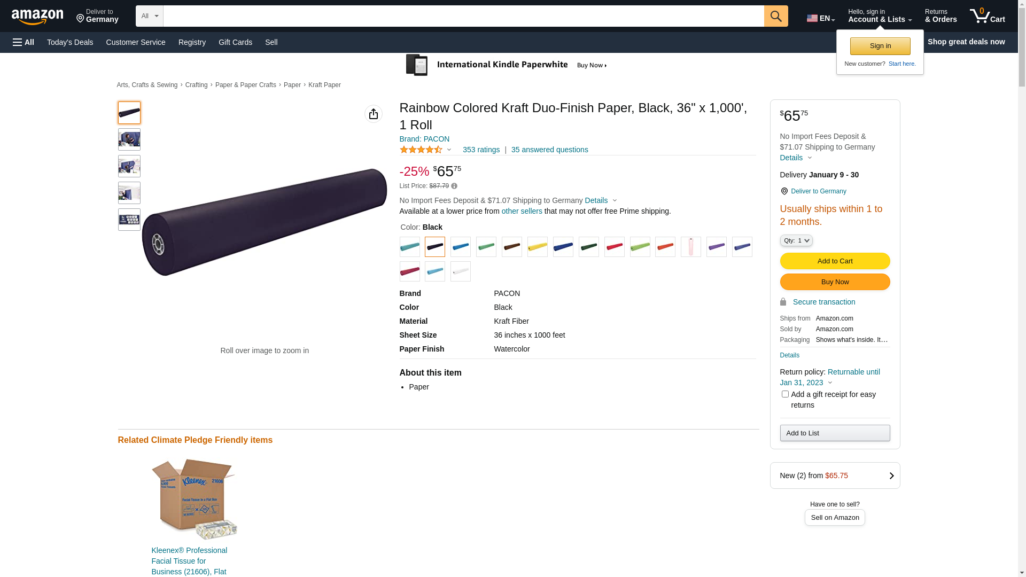1026x577 pixels.
Task: Select the yellow color swatch
Action: click(537, 247)
